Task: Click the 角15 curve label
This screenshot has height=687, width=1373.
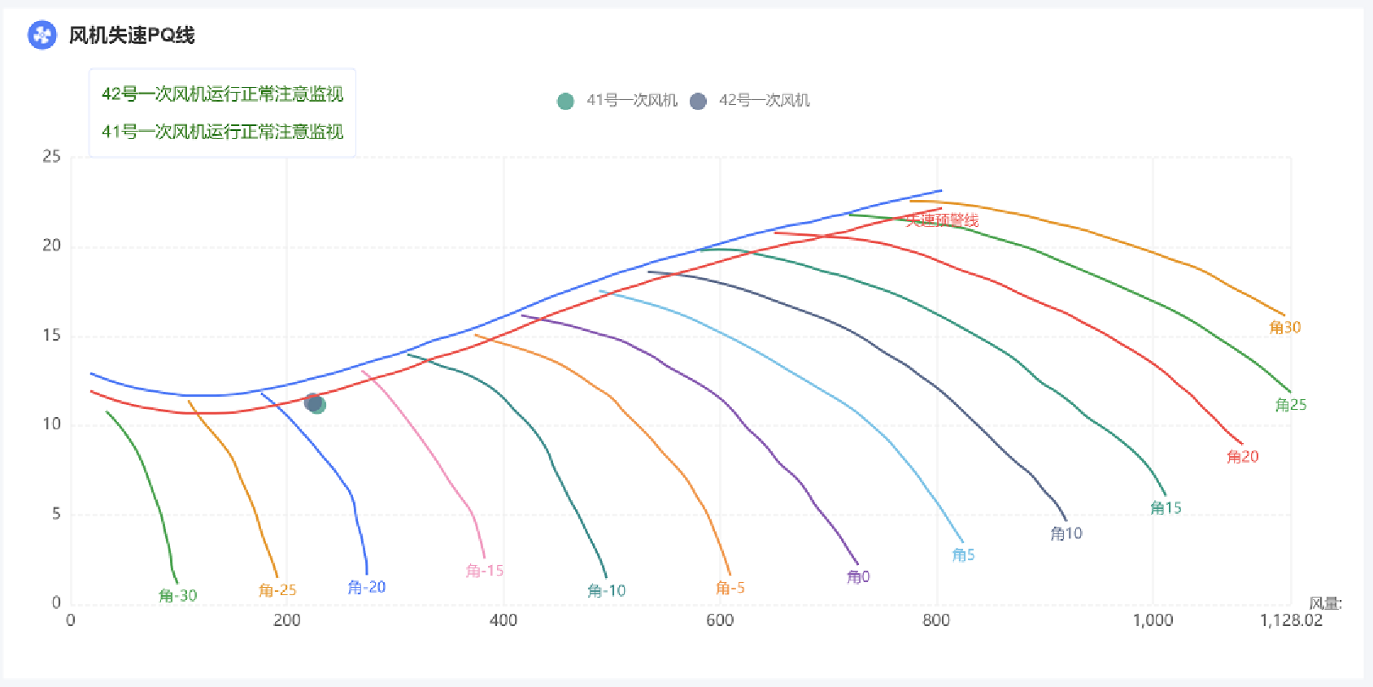Action: tap(1166, 508)
